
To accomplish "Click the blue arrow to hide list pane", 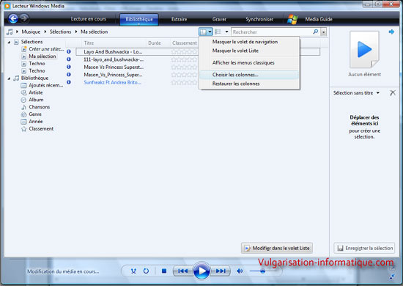I will [391, 32].
